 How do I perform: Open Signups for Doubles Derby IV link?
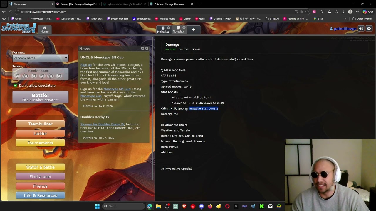pos(103,124)
